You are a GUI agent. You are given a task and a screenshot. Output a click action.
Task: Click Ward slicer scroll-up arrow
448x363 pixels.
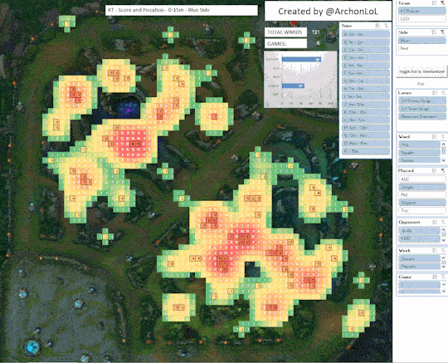(x=443, y=144)
